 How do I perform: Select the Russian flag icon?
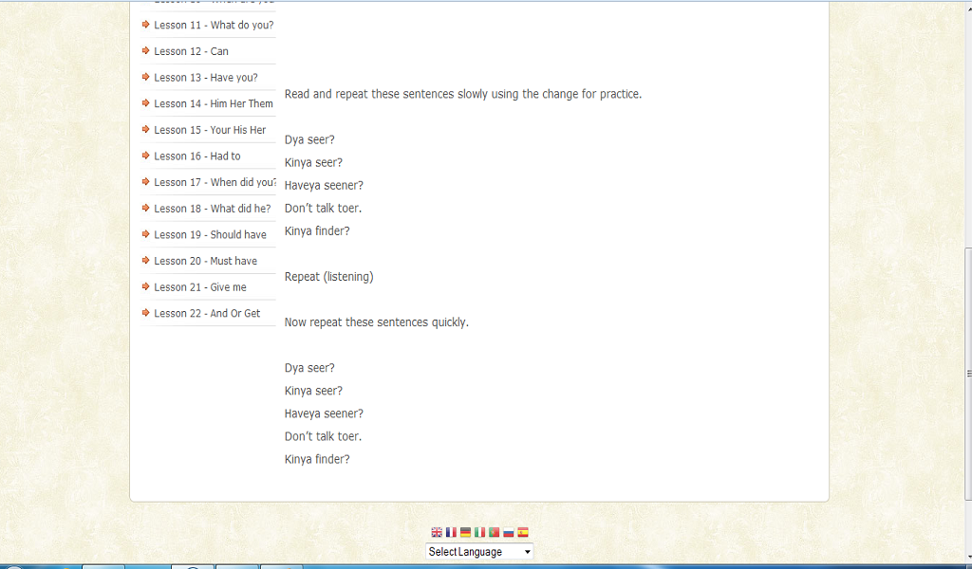509,532
